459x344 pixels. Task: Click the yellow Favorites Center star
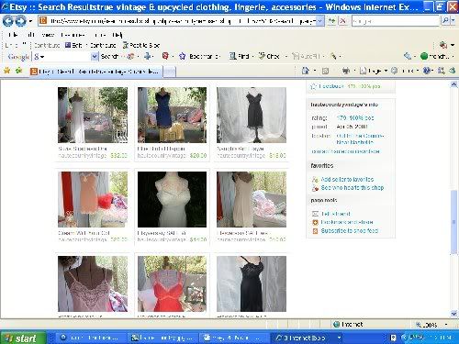[6, 71]
